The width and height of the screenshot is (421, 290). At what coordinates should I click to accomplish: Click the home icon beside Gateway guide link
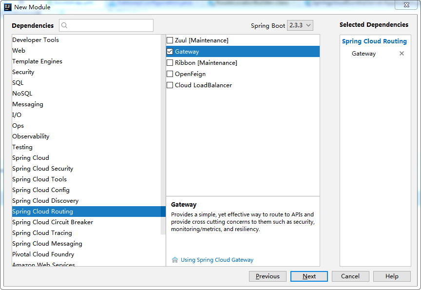point(175,260)
